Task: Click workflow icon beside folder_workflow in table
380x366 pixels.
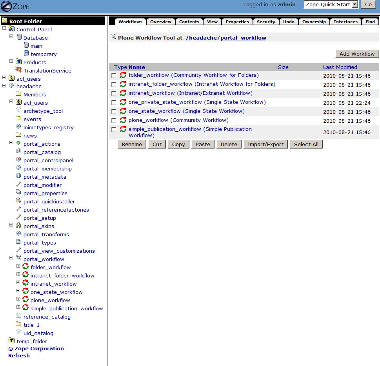Action: click(123, 75)
